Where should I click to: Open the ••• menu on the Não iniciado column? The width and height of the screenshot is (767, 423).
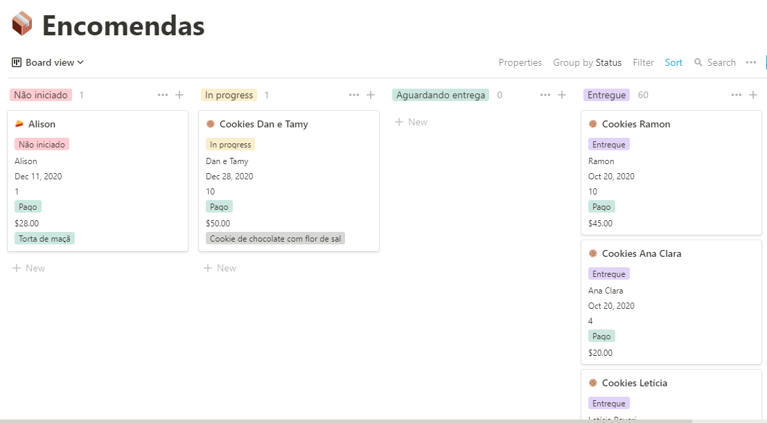(x=161, y=94)
